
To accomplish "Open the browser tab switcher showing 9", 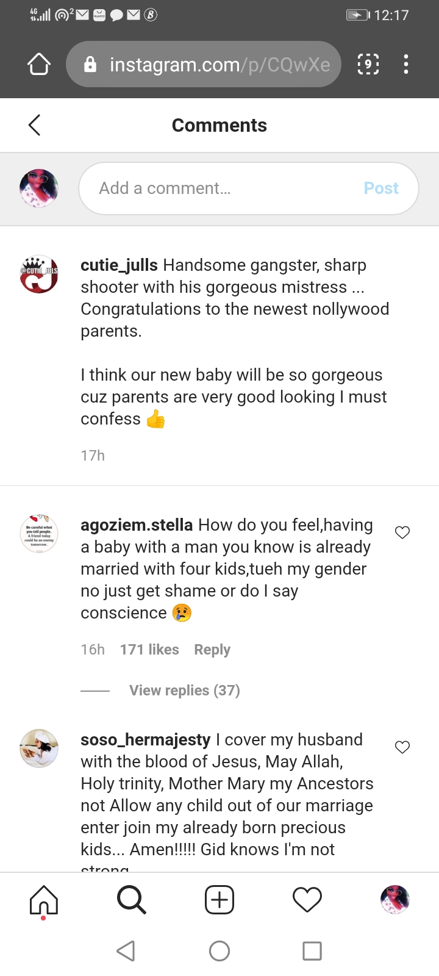I will pos(368,64).
